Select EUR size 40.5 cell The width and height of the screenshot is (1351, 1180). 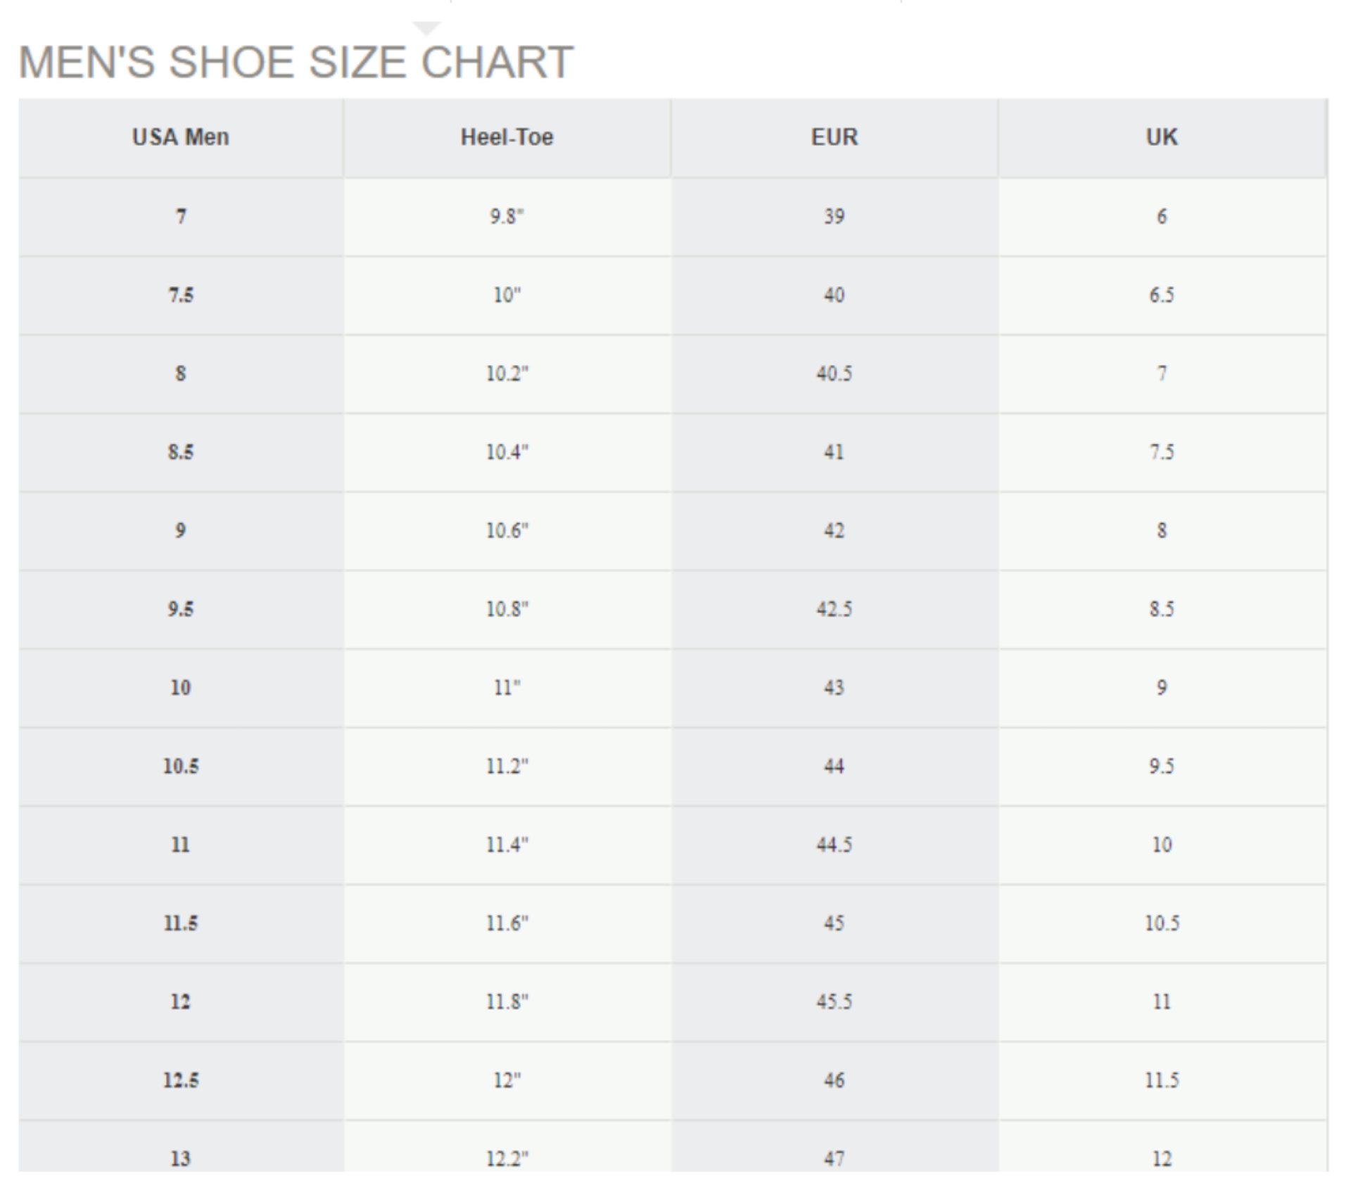click(x=835, y=373)
